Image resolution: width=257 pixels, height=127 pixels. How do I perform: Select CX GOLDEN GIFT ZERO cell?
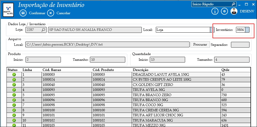click(x=176, y=85)
